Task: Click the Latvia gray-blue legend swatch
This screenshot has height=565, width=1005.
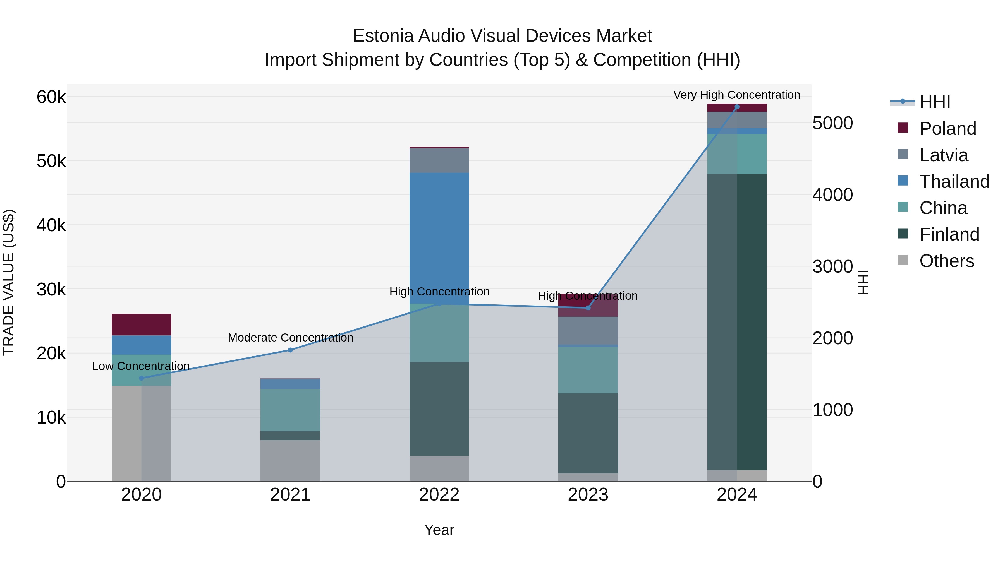Action: click(x=902, y=154)
